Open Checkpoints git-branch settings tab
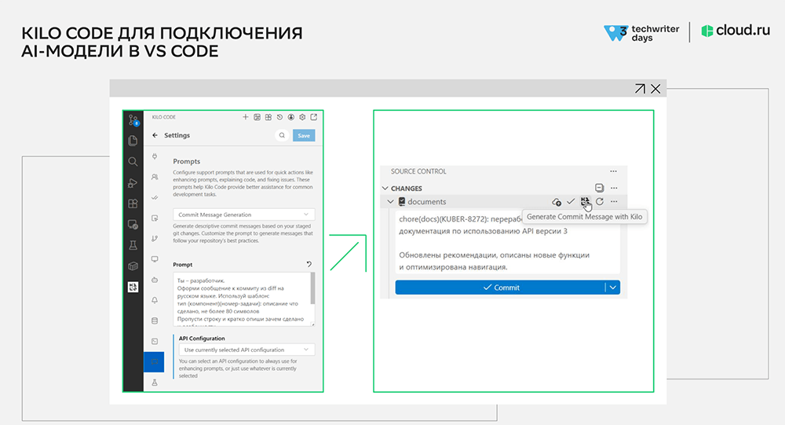 pos(155,239)
